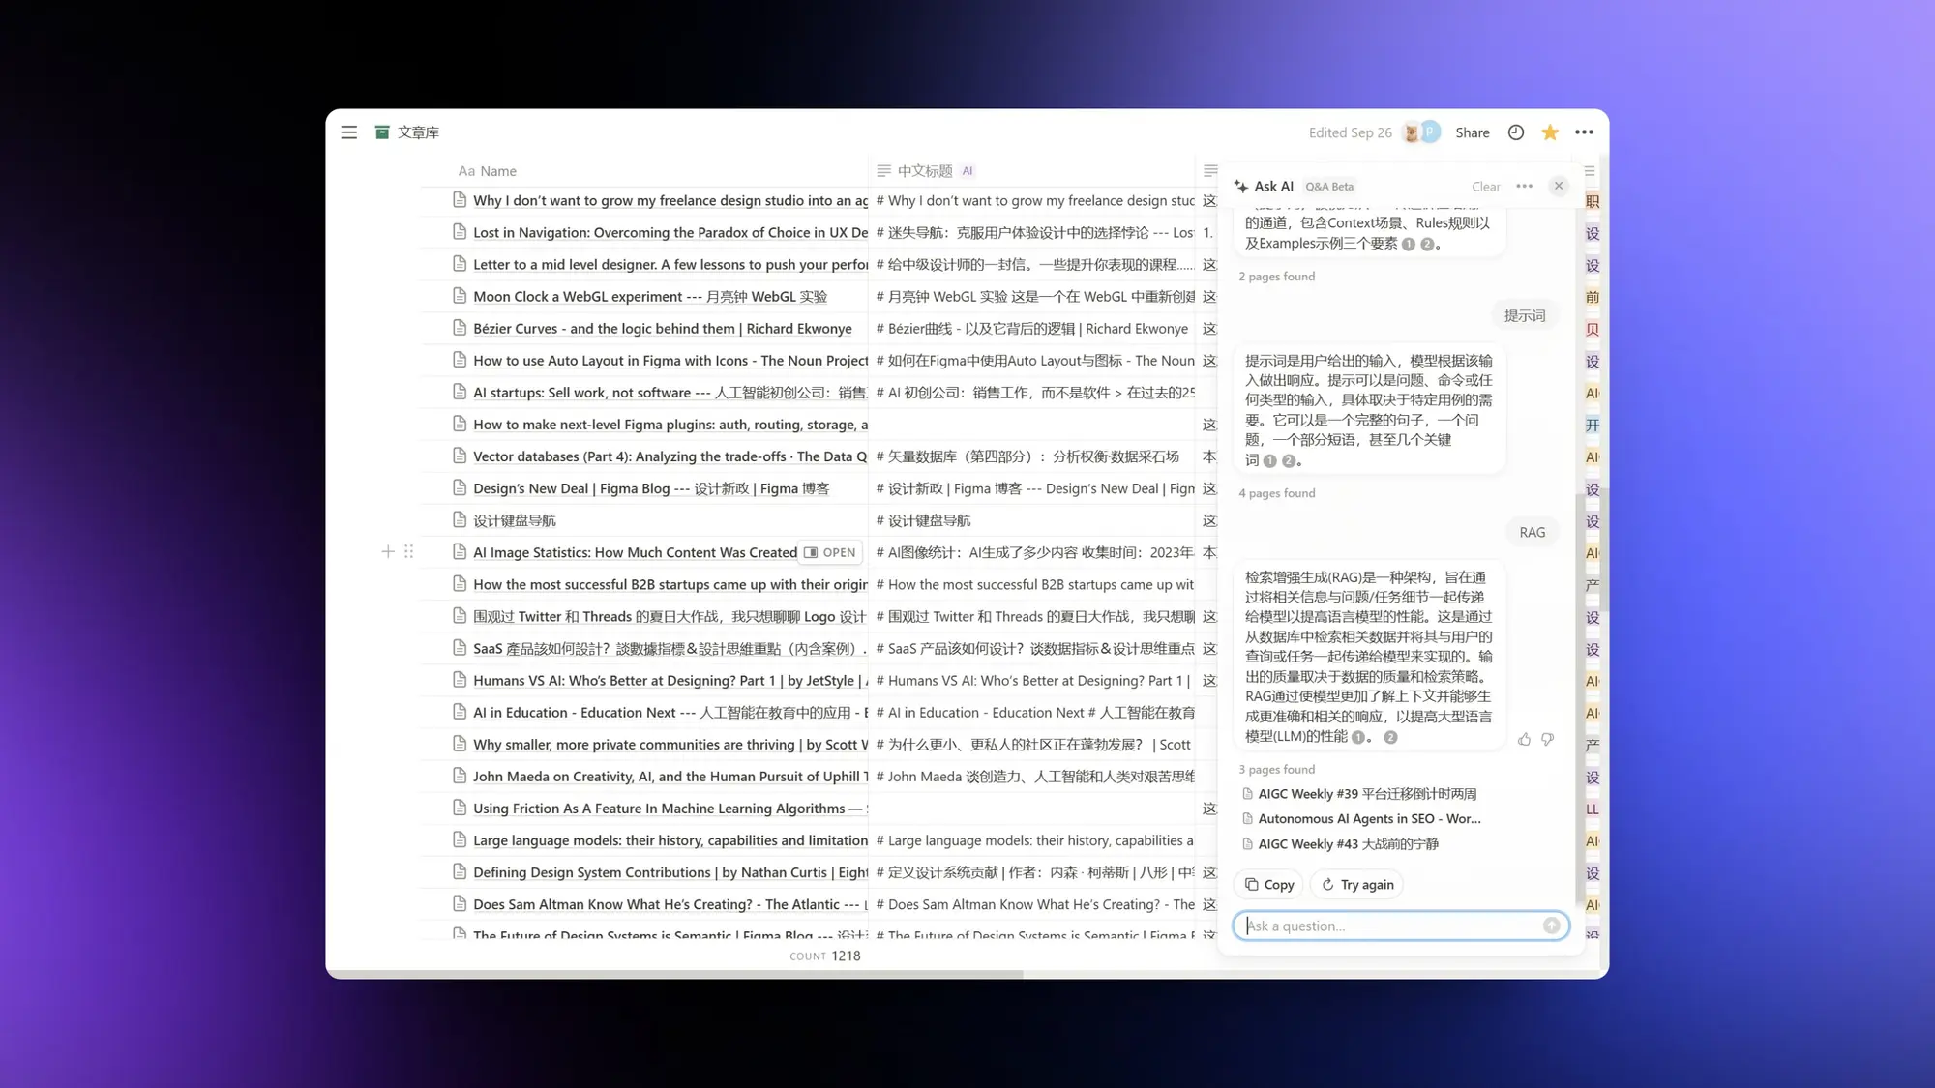The image size is (1935, 1088).
Task: Click Edited Sep 26 text
Action: tap(1350, 132)
